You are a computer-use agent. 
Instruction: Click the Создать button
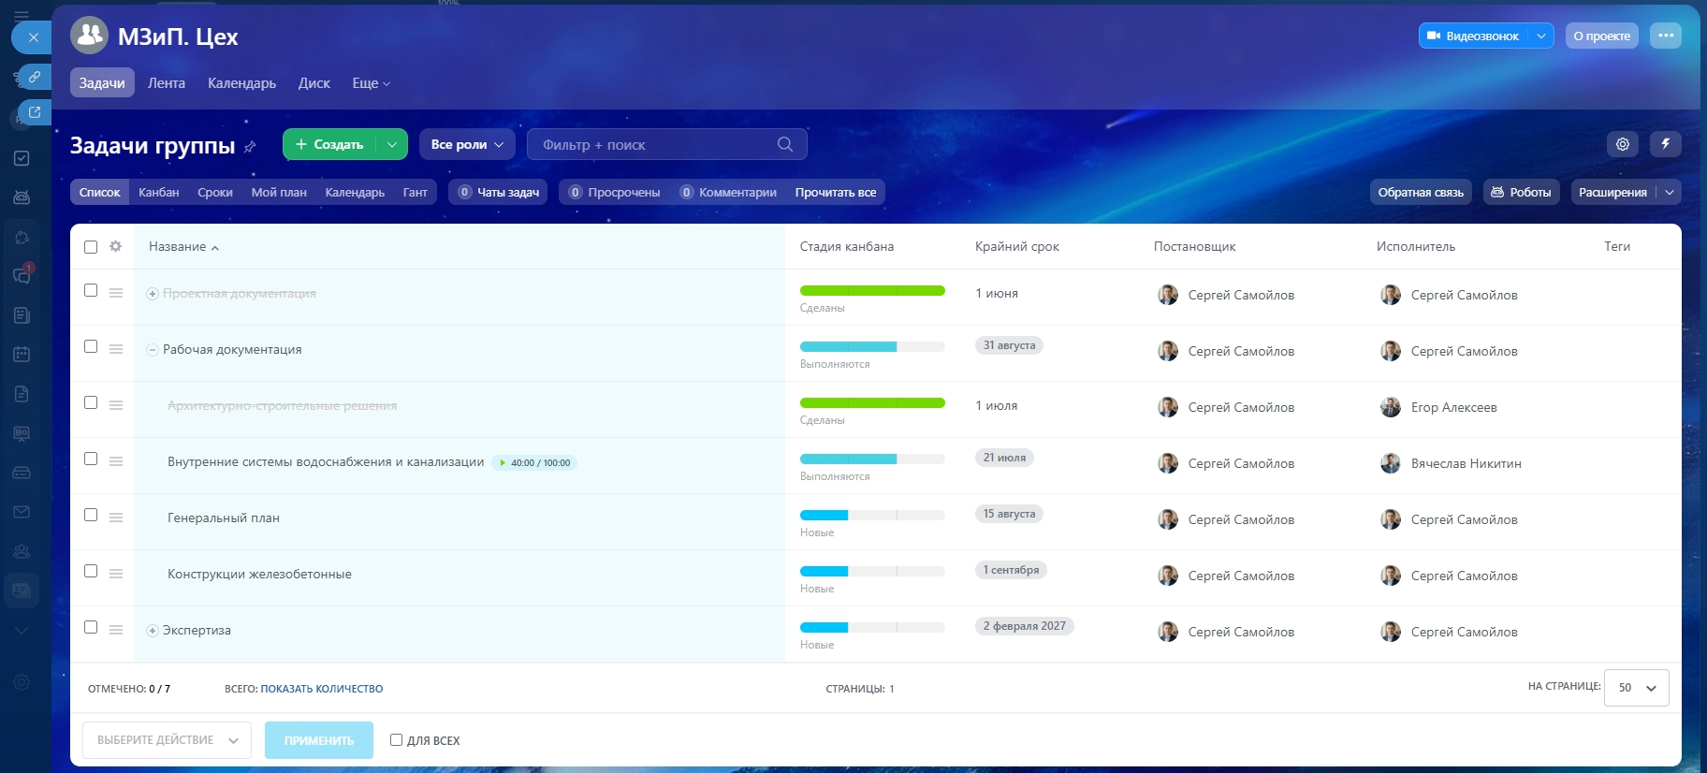click(329, 144)
